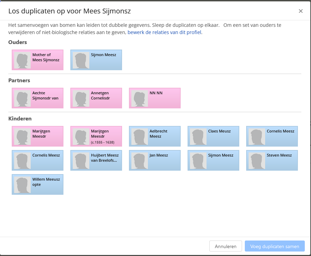Screen dimensions: 311x256
Task: Click the avatar of Mother of Mees Sijmonsz
Action: pyautogui.click(x=23, y=60)
